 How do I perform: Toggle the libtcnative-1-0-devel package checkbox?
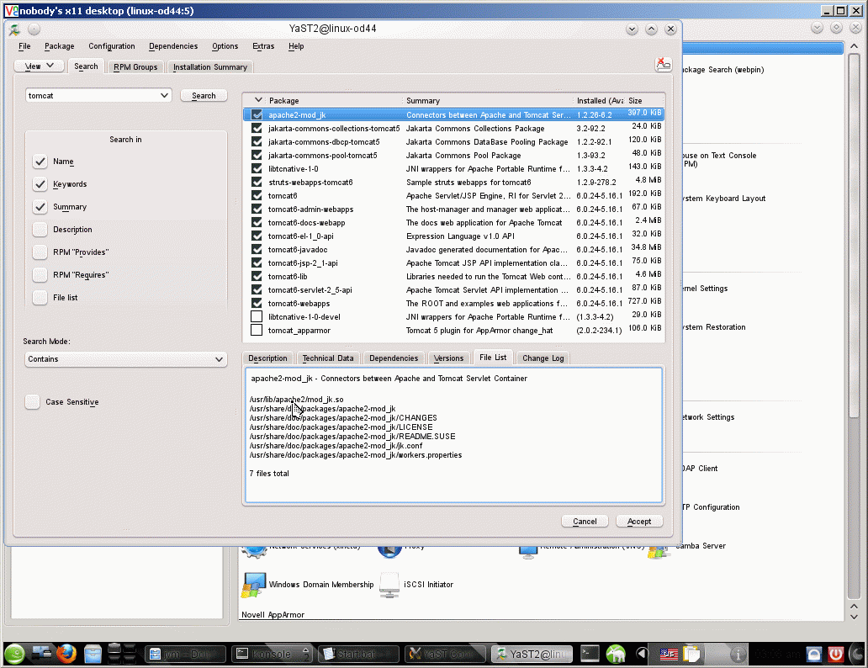[x=257, y=317]
